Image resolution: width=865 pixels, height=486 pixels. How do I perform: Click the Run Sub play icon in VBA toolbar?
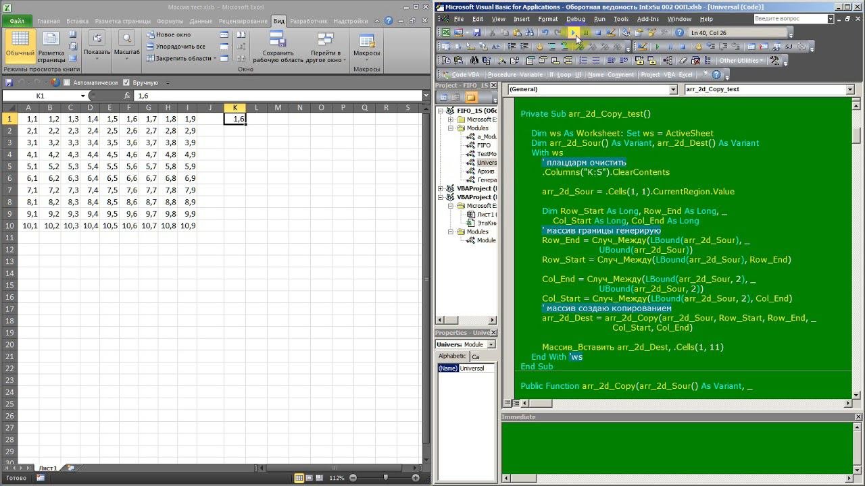(x=573, y=32)
